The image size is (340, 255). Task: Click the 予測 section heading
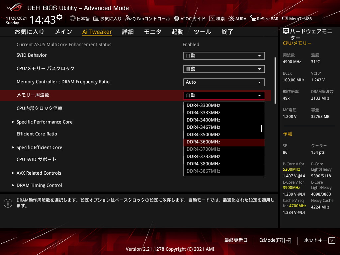coord(288,134)
